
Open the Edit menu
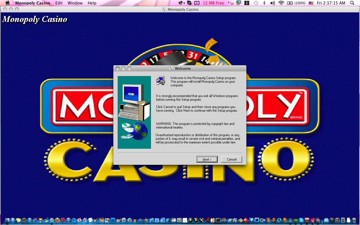(59, 3)
